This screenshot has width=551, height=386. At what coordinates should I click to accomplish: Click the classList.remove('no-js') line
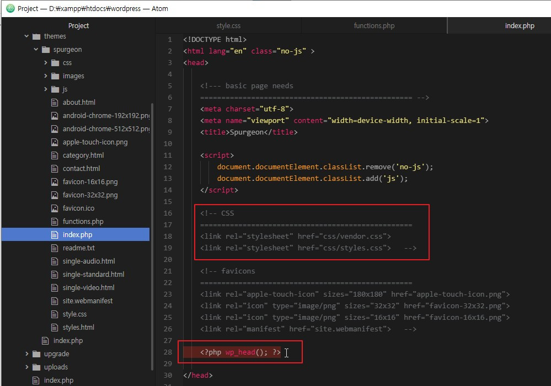[325, 167]
